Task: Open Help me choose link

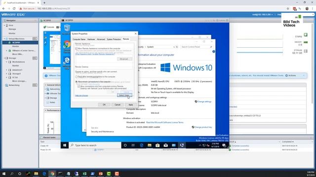Action: [x=81, y=95]
